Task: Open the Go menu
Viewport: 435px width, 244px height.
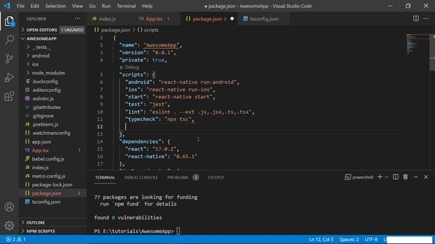Action: coord(92,6)
